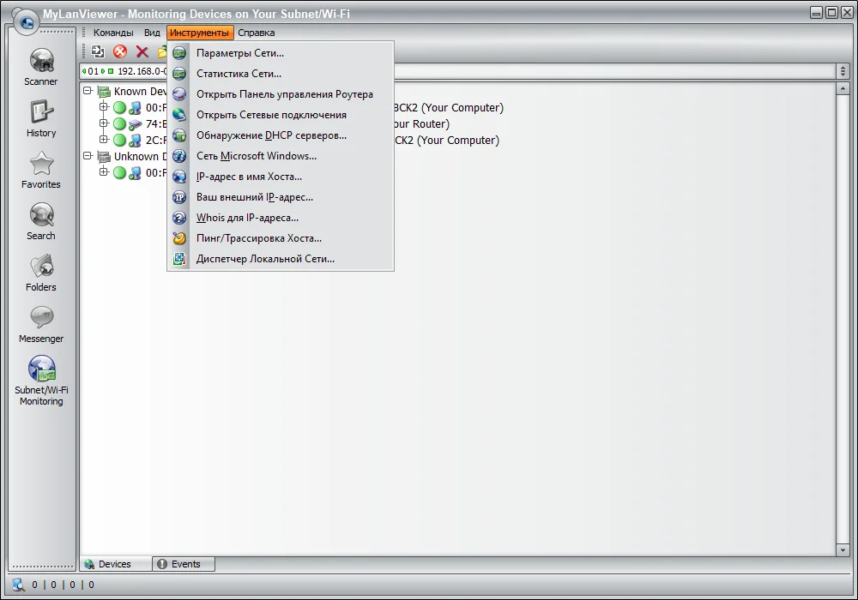
Task: Choose Ваш внешний IP-адрес... entry
Action: click(281, 197)
